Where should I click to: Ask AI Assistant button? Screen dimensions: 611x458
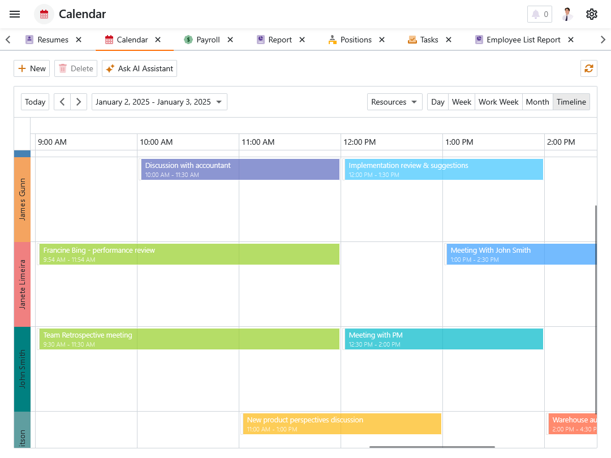click(139, 68)
